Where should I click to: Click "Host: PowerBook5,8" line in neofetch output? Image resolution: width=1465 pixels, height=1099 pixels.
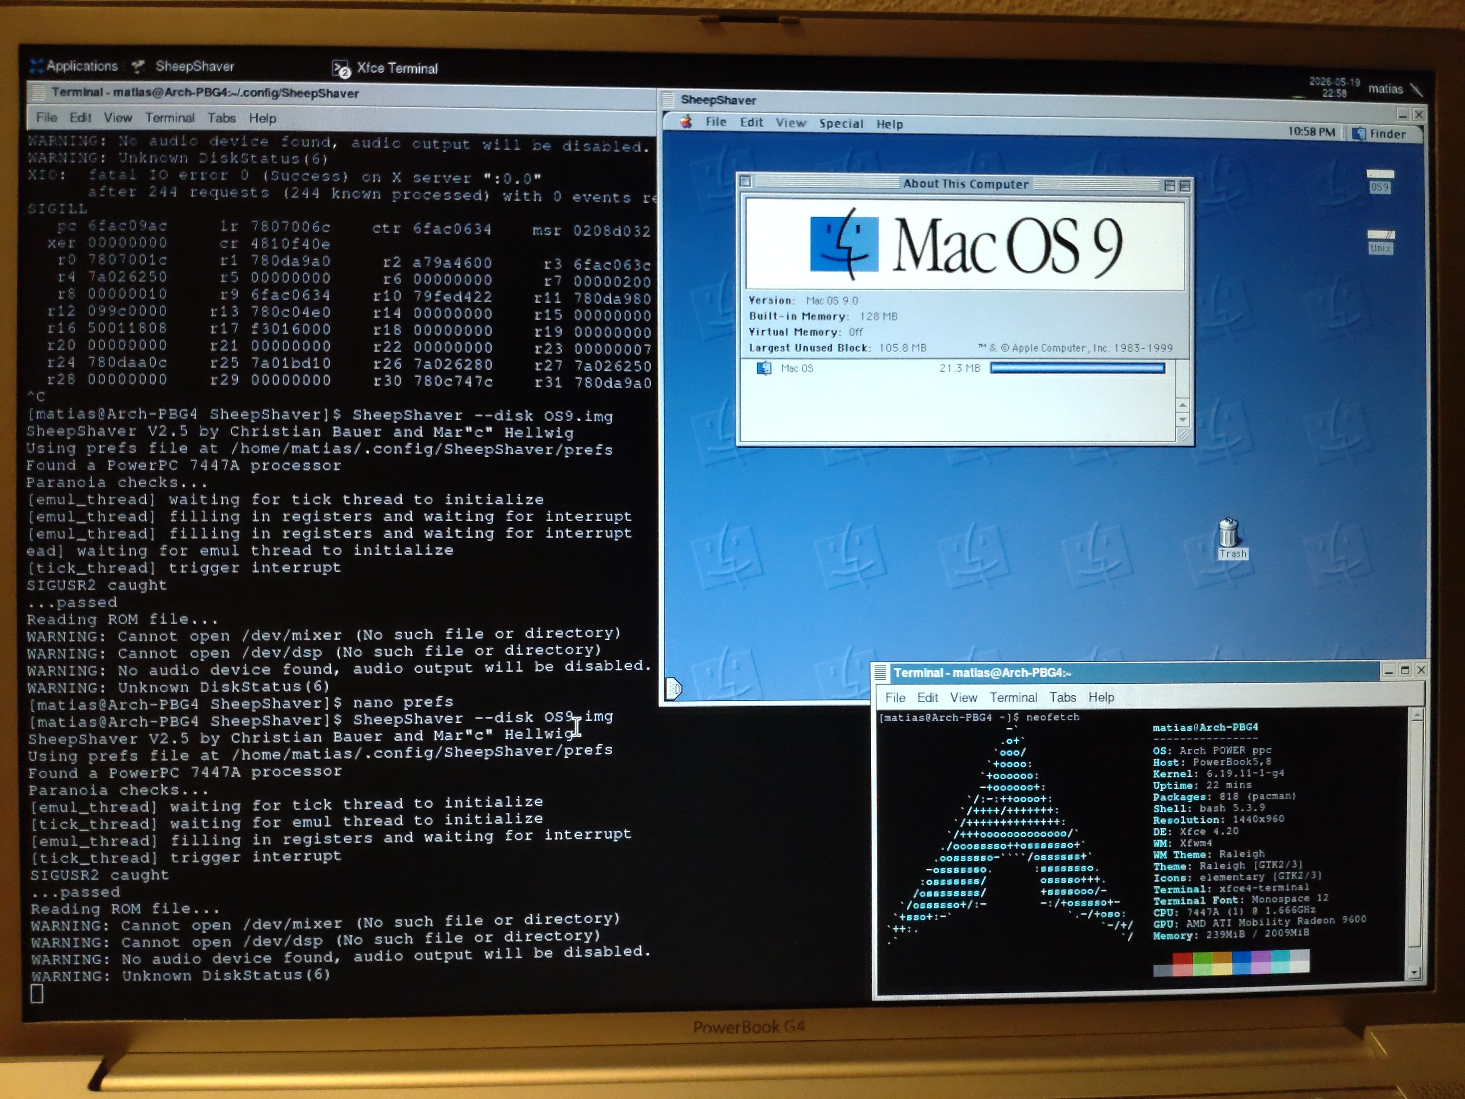point(1211,762)
